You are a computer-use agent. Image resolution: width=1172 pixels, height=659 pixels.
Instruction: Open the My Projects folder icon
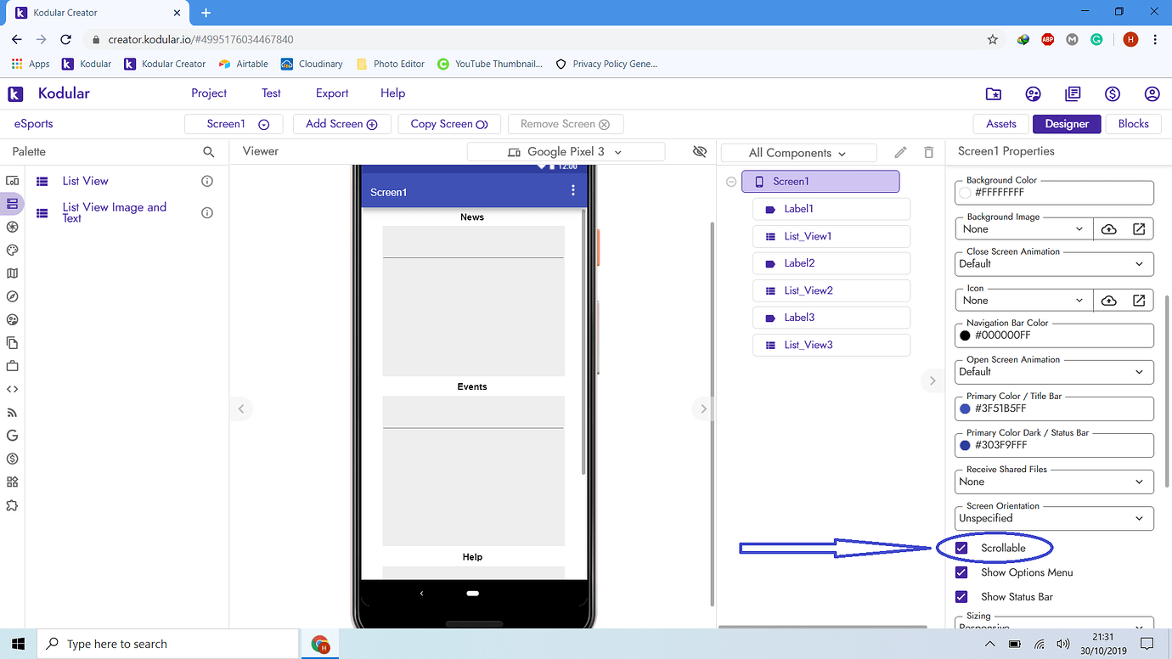[x=993, y=94]
